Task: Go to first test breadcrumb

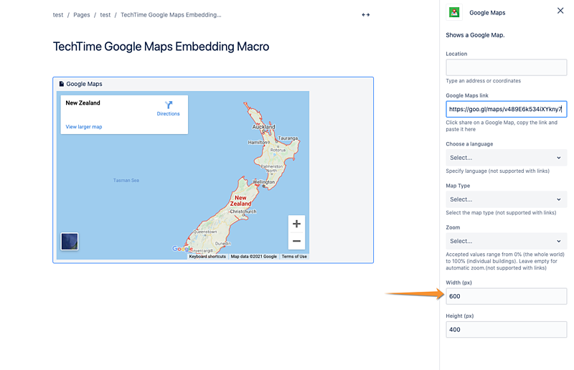Action: coord(58,15)
